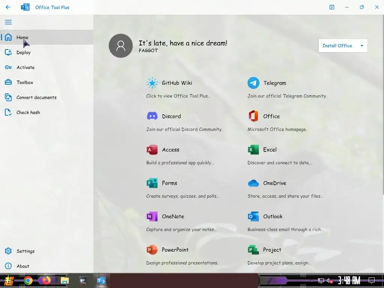The height and width of the screenshot is (288, 384).
Task: Click the Excel app icon
Action: (253, 150)
